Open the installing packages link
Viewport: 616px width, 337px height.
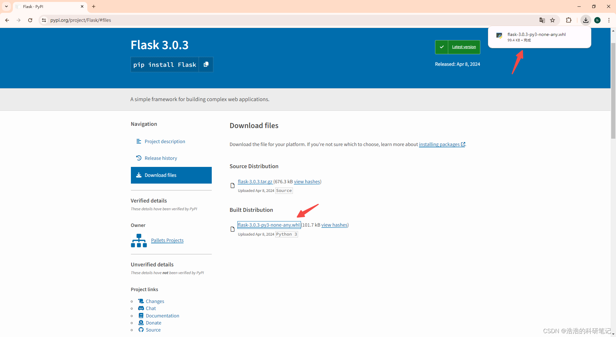(x=442, y=144)
